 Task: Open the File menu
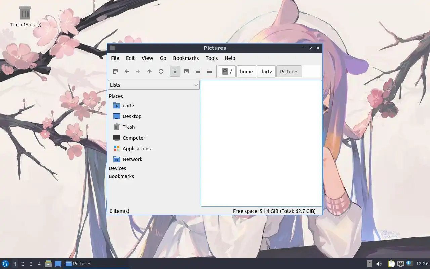[x=115, y=58]
